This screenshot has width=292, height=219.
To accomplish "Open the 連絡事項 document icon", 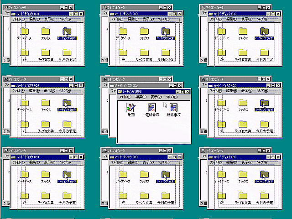I will point(173,107).
